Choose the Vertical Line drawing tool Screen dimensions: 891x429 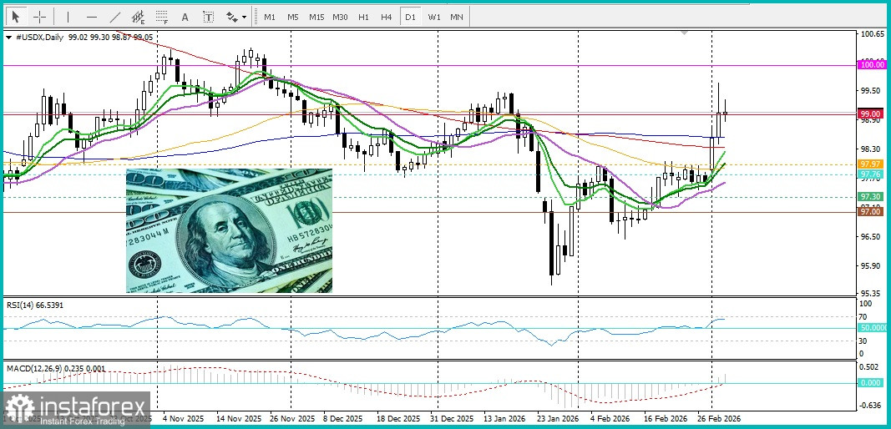point(68,17)
